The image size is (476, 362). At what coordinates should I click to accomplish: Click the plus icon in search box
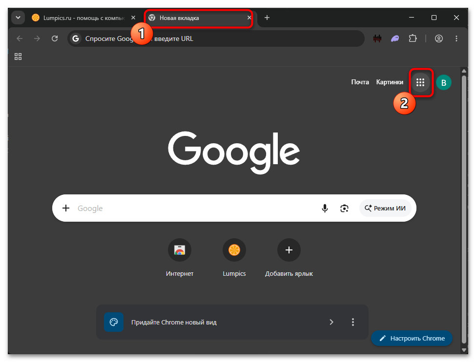tap(66, 208)
